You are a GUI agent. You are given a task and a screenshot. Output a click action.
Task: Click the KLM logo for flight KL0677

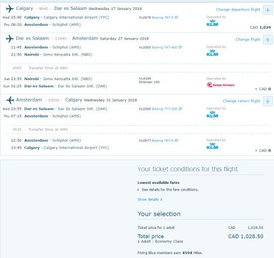[x=212, y=146]
